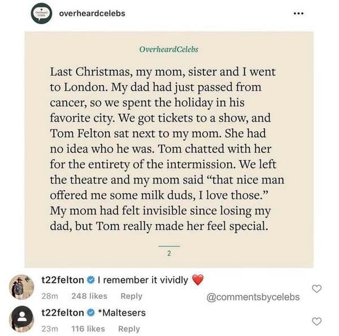Reply to the "*Maltesers" comment
339x336 pixels.
tap(129, 329)
